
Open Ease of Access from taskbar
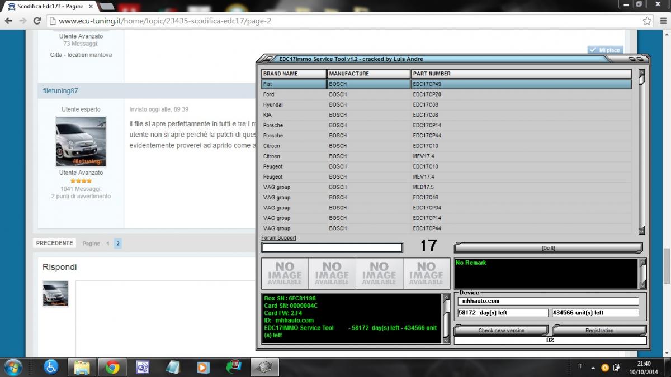point(51,367)
